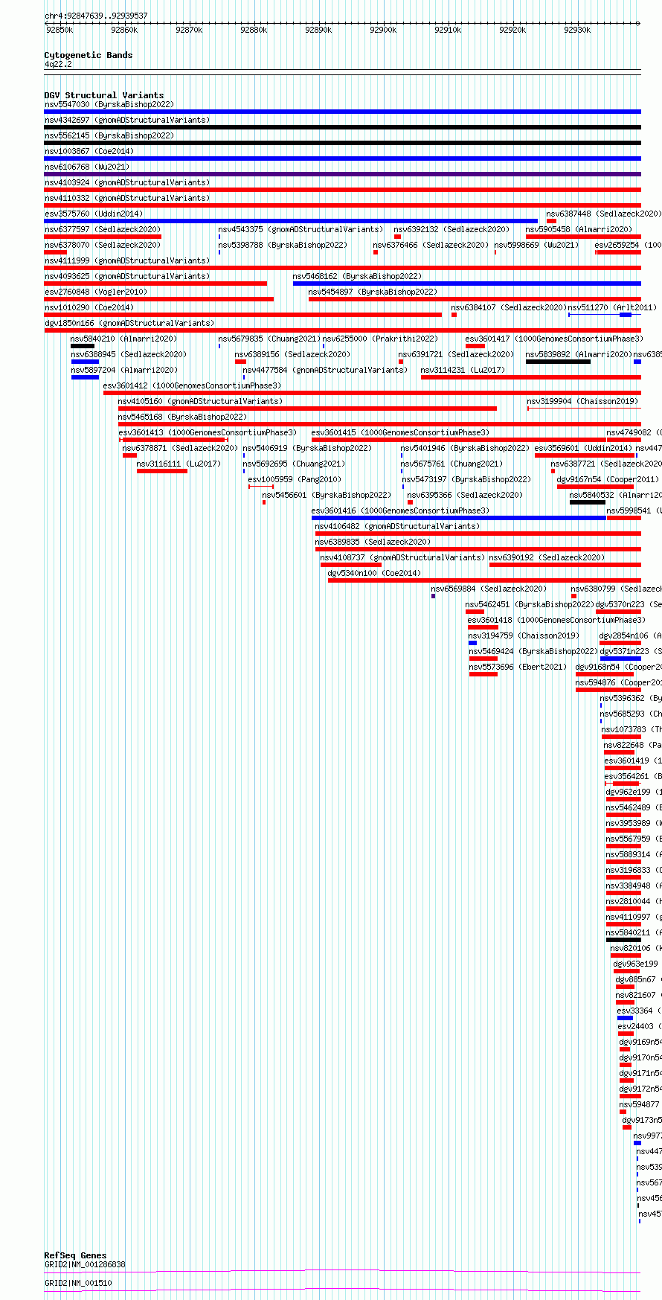Select nsv4105160 gnomADStructuralVariants label
The image size is (662, 1300).
click(x=201, y=402)
